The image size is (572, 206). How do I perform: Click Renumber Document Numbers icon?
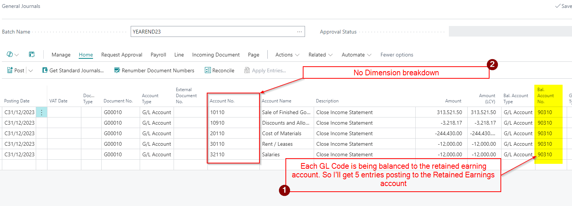click(117, 70)
